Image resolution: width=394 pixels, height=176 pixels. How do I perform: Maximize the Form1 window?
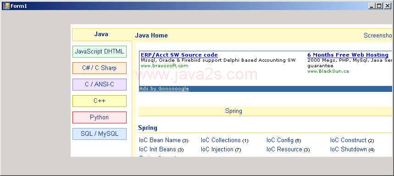[x=379, y=6]
